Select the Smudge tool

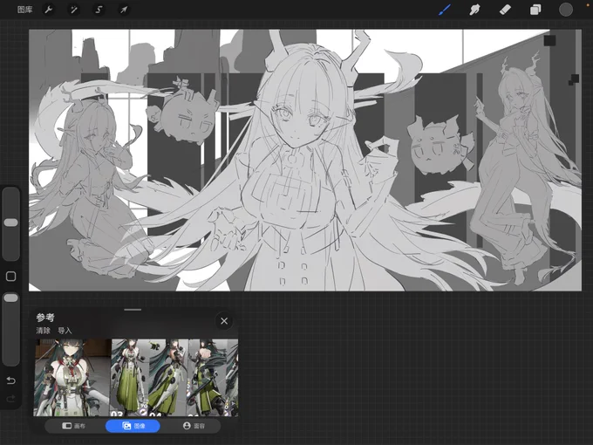pos(474,10)
